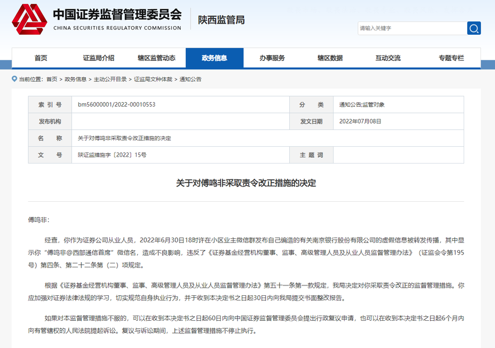
Task: Switch to the 证监局介绍 tab
Action: 98,58
